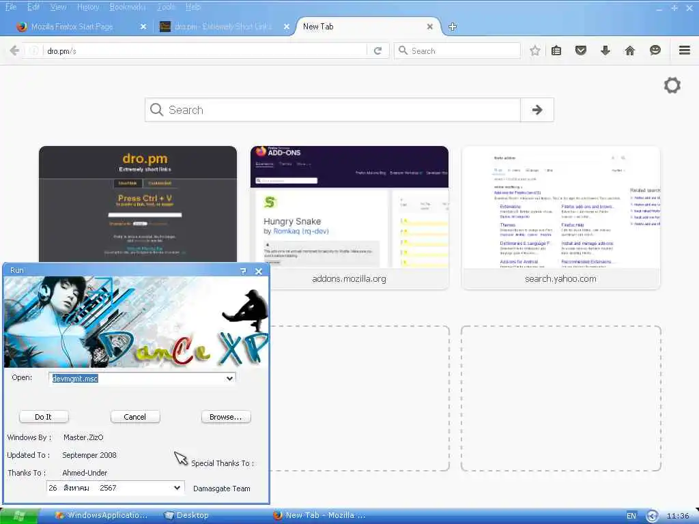The height and width of the screenshot is (524, 699).
Task: Close the Run dialog with the X
Action: (259, 271)
